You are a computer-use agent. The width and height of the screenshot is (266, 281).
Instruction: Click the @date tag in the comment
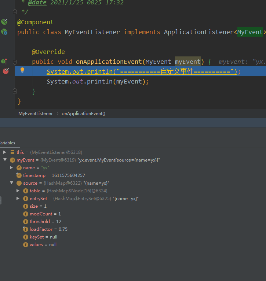click(37, 3)
